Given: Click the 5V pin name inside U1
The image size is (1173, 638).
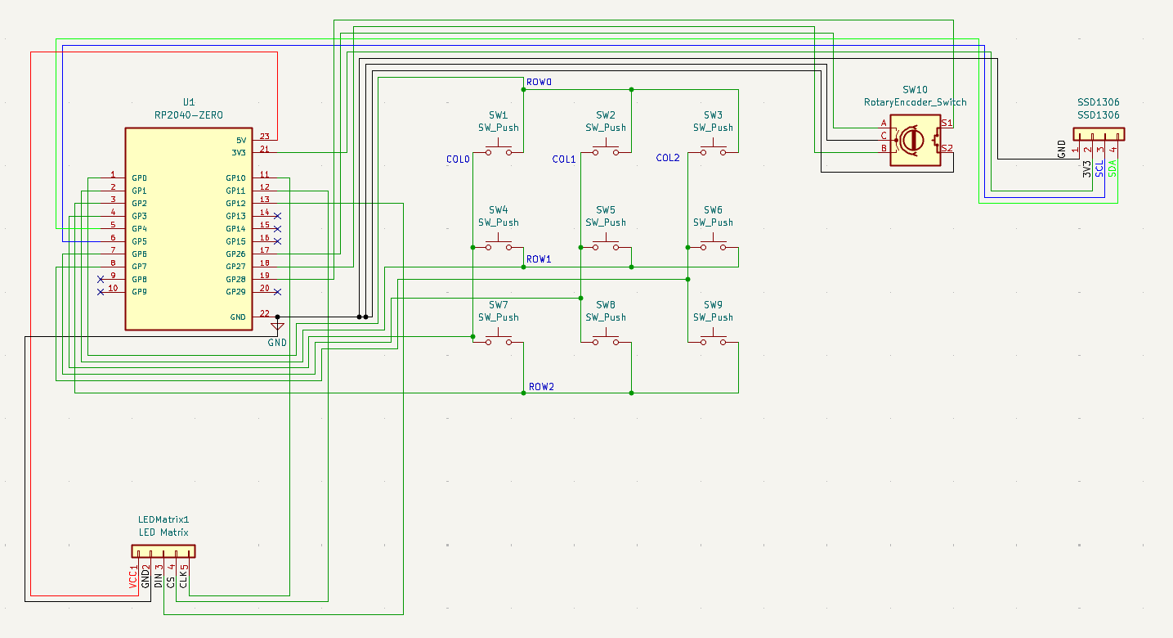Looking at the screenshot, I should pos(241,140).
